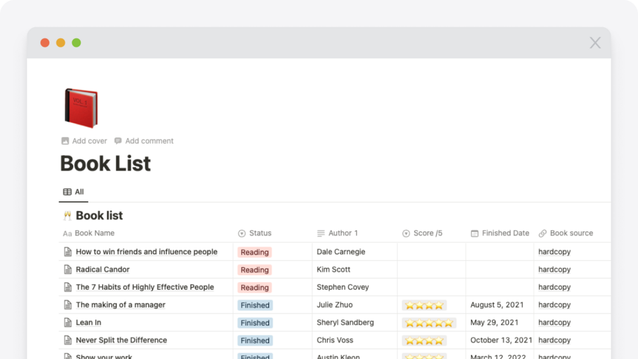
Task: Click the Add cover button
Action: pyautogui.click(x=84, y=141)
